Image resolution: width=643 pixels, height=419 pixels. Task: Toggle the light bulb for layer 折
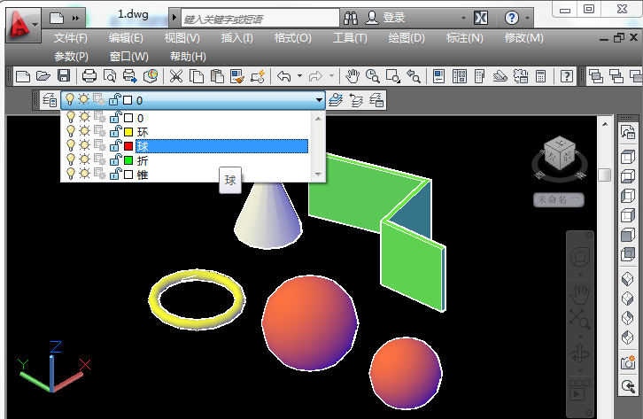[x=71, y=159]
